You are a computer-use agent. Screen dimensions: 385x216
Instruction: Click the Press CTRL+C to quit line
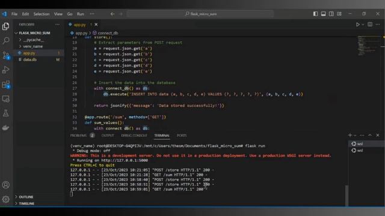92,165
